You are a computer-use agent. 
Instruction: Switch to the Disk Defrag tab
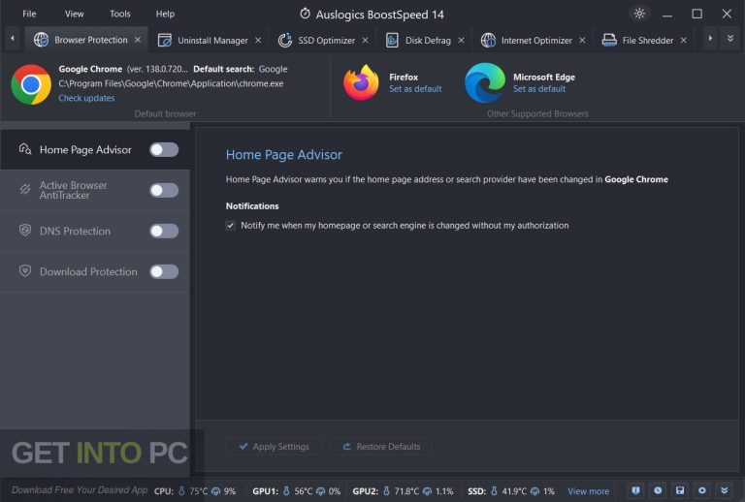click(x=428, y=41)
